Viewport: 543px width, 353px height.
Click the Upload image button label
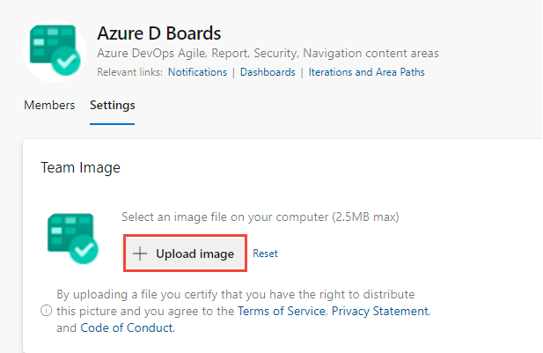(195, 254)
